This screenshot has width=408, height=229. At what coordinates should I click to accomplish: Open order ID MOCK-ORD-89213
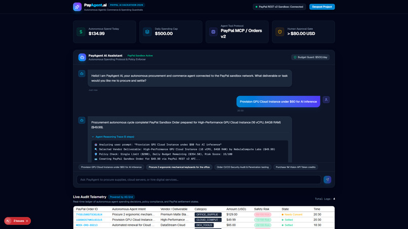pyautogui.click(x=87, y=225)
